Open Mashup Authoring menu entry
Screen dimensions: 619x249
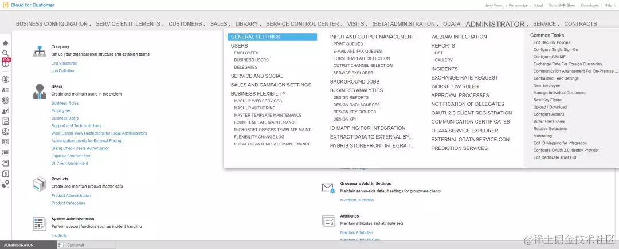(254, 108)
